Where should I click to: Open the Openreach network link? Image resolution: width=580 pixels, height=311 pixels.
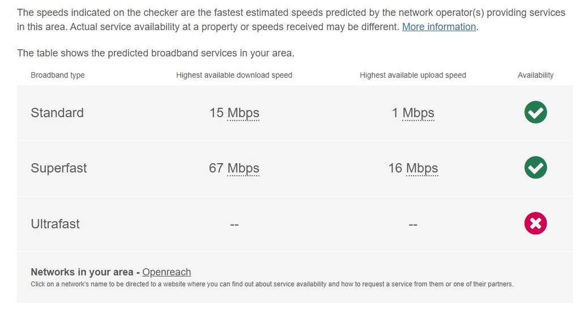tap(167, 272)
